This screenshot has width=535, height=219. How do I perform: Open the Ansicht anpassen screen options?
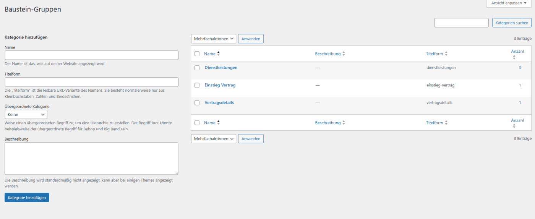[509, 3]
